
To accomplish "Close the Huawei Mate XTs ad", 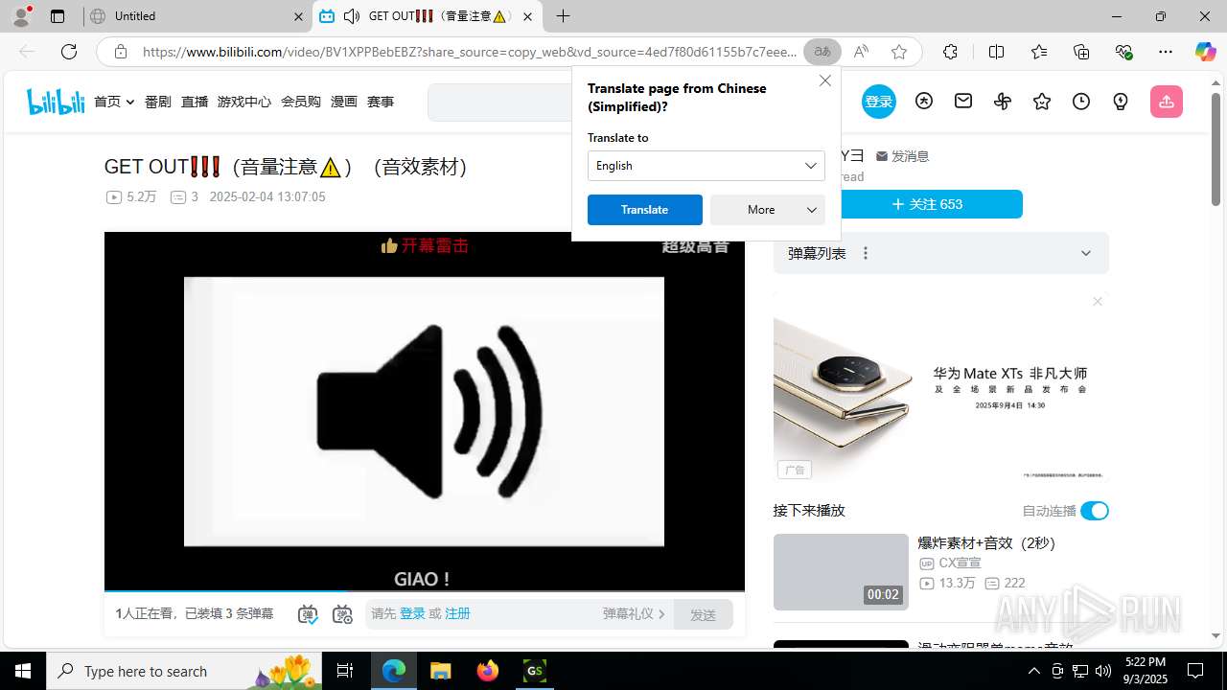I will (x=1098, y=301).
